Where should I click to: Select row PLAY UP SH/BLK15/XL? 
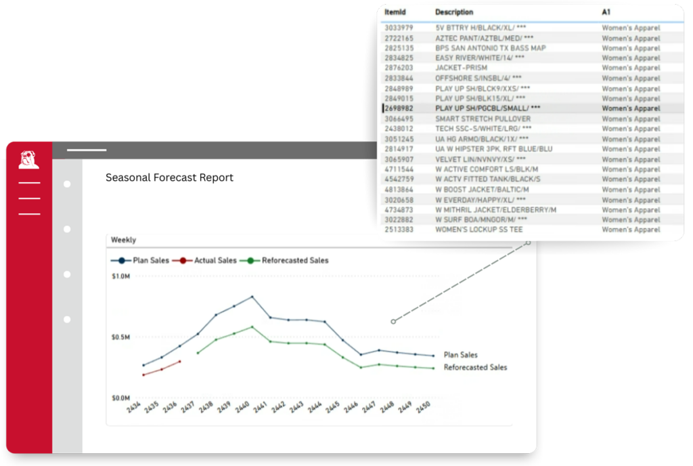click(532, 98)
